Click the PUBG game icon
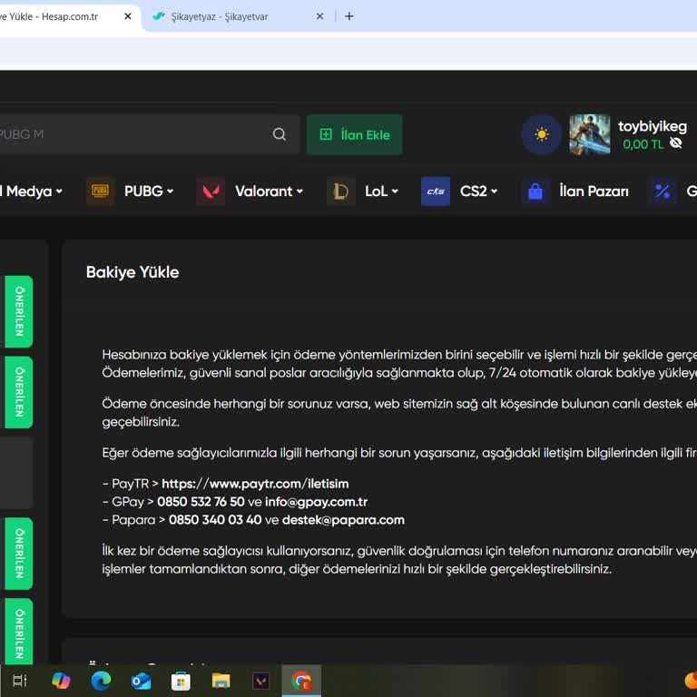Image resolution: width=697 pixels, height=697 pixels. [101, 191]
